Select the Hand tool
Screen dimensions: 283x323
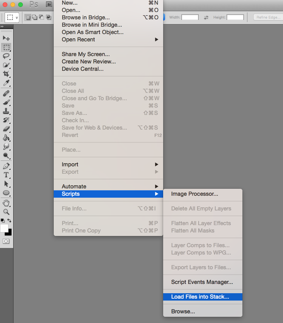pyautogui.click(x=6, y=203)
